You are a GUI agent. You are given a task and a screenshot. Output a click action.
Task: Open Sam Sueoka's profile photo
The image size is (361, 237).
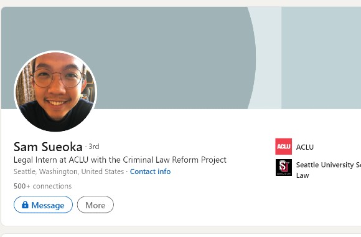tap(55, 91)
